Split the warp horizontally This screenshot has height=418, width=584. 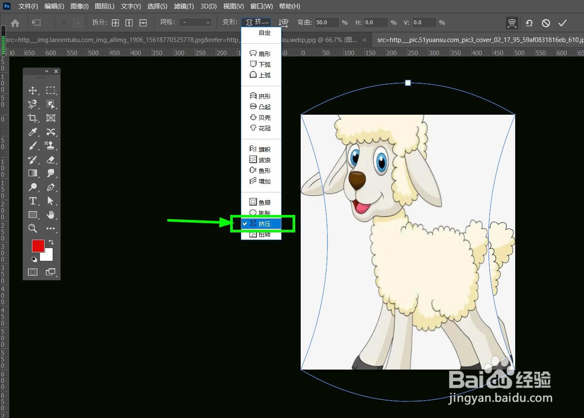[143, 23]
